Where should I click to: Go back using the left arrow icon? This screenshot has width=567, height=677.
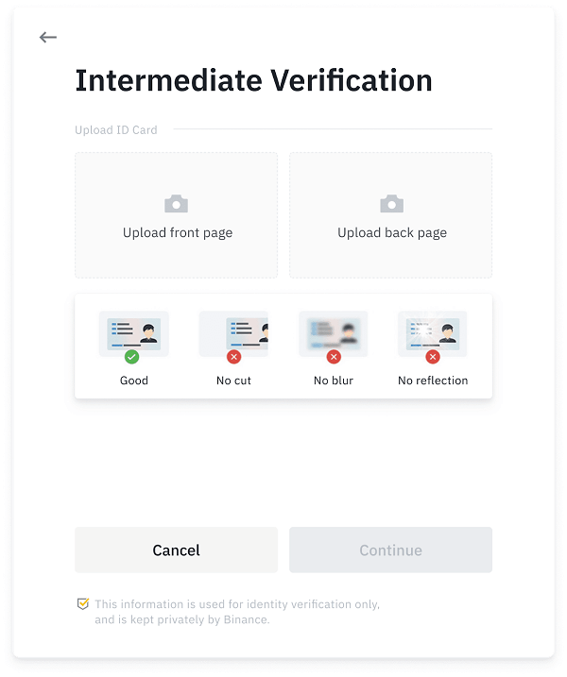48,38
